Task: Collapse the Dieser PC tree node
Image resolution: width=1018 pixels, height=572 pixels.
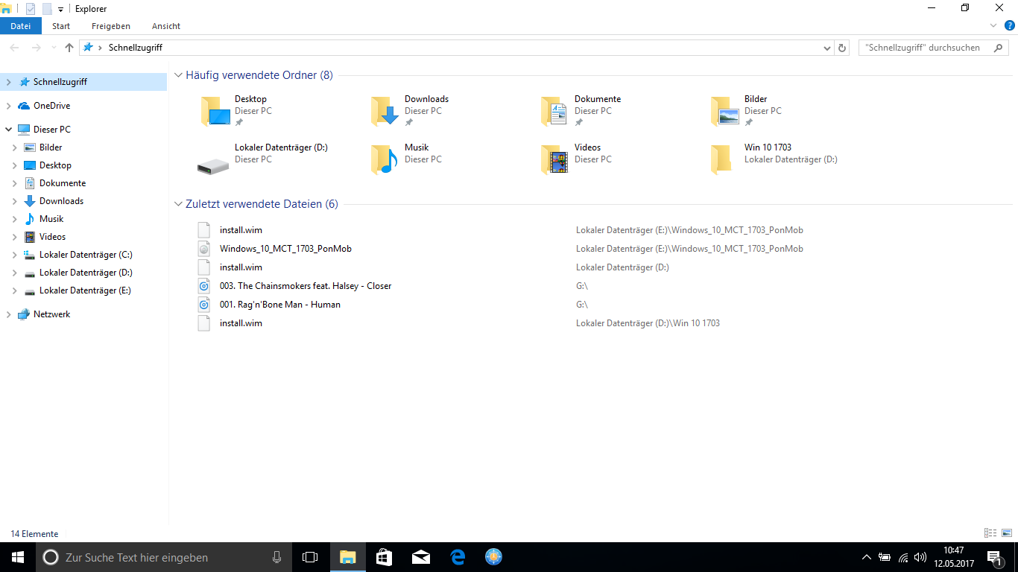Action: 9,130
